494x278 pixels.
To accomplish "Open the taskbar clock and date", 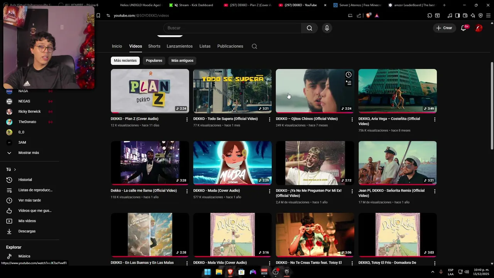I will pyautogui.click(x=481, y=272).
